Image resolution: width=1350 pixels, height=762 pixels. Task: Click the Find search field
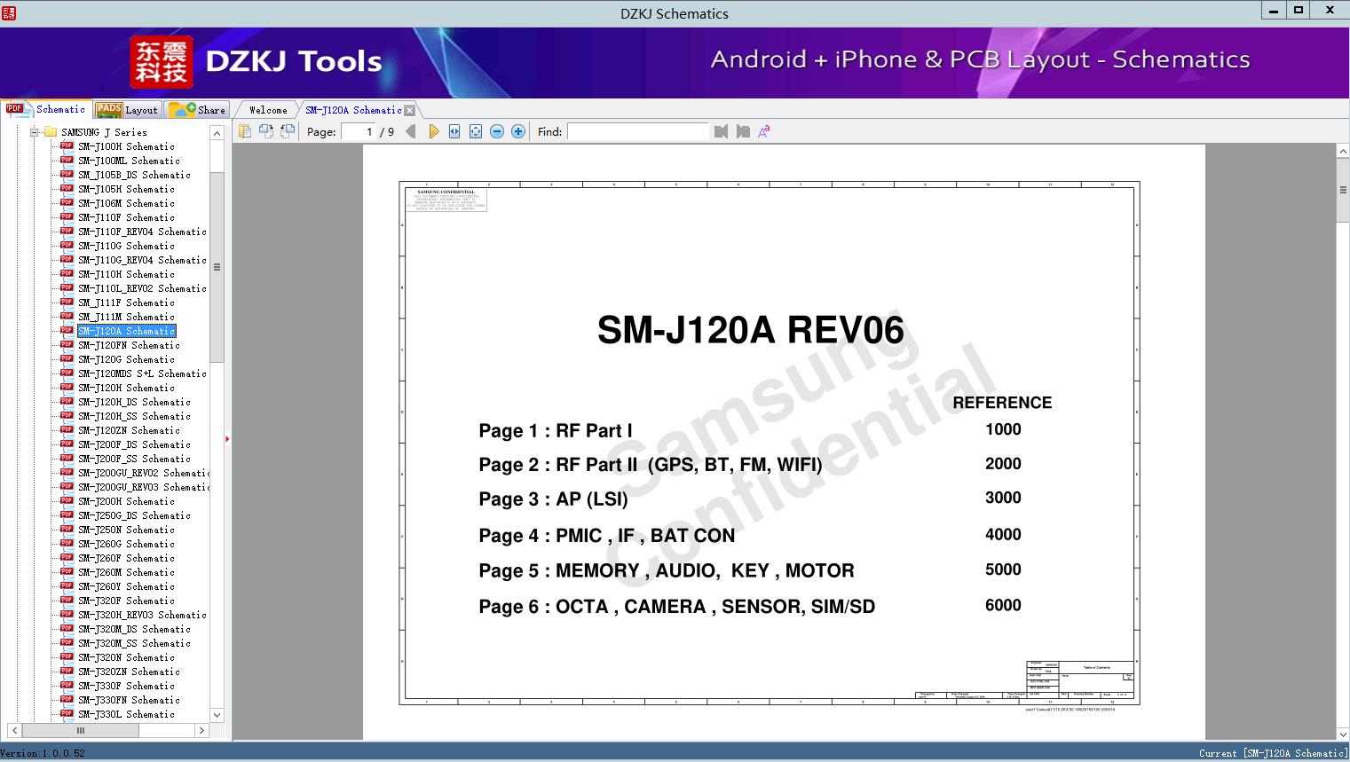coord(638,131)
